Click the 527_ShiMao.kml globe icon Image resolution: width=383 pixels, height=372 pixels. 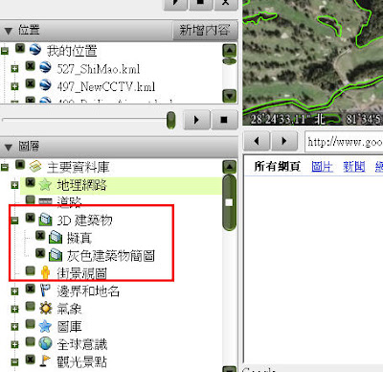[x=45, y=67]
